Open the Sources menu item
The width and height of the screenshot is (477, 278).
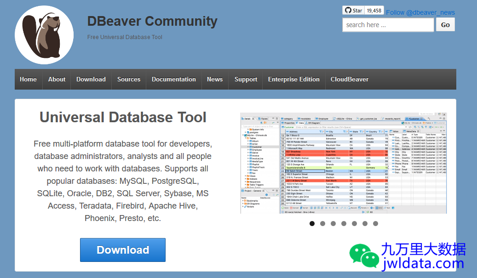129,79
